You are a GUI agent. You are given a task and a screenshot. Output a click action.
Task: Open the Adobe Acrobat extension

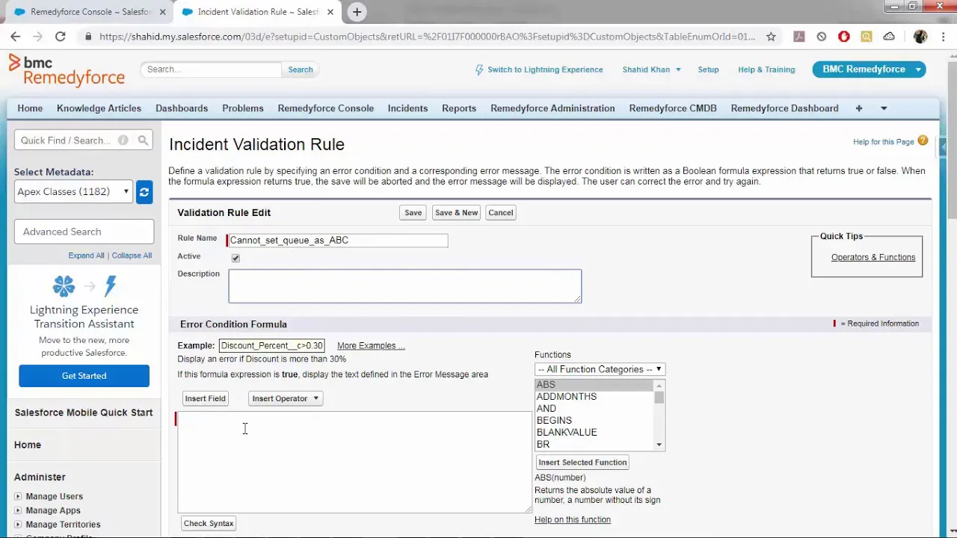point(798,37)
